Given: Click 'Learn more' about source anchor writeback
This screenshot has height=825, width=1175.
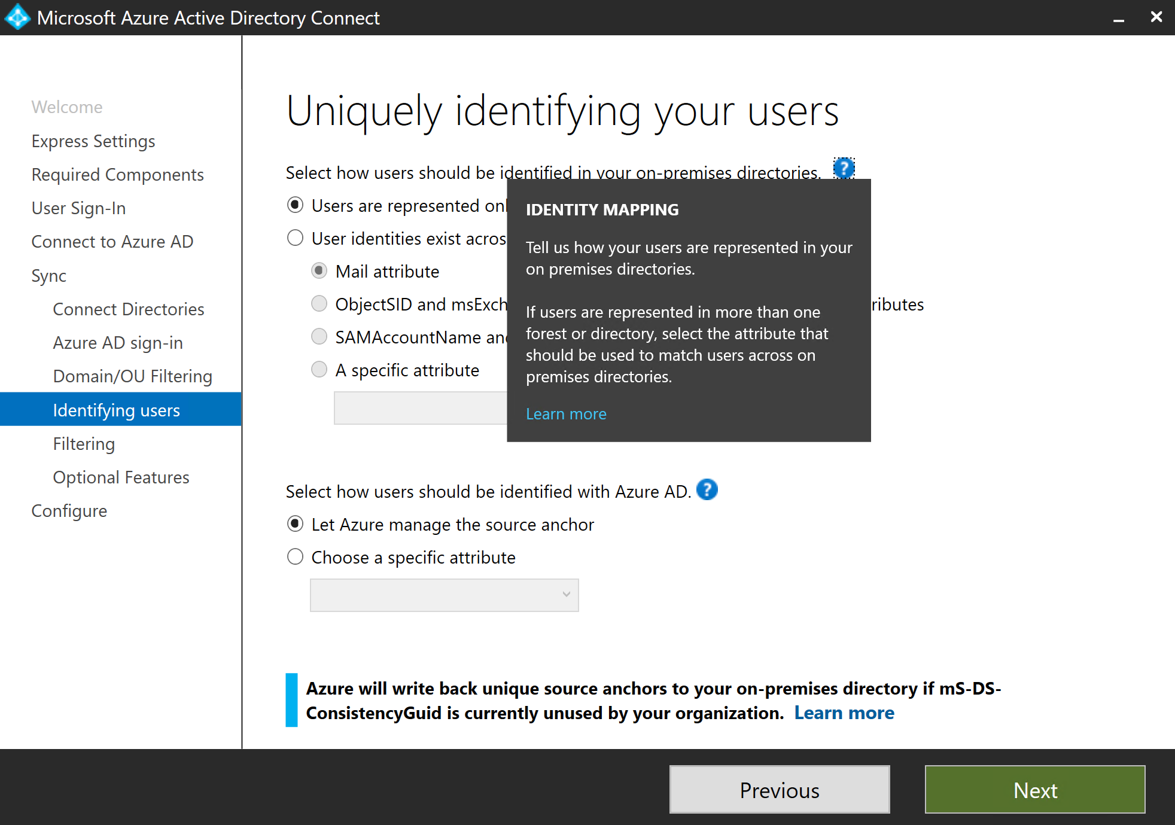Looking at the screenshot, I should (x=844, y=713).
